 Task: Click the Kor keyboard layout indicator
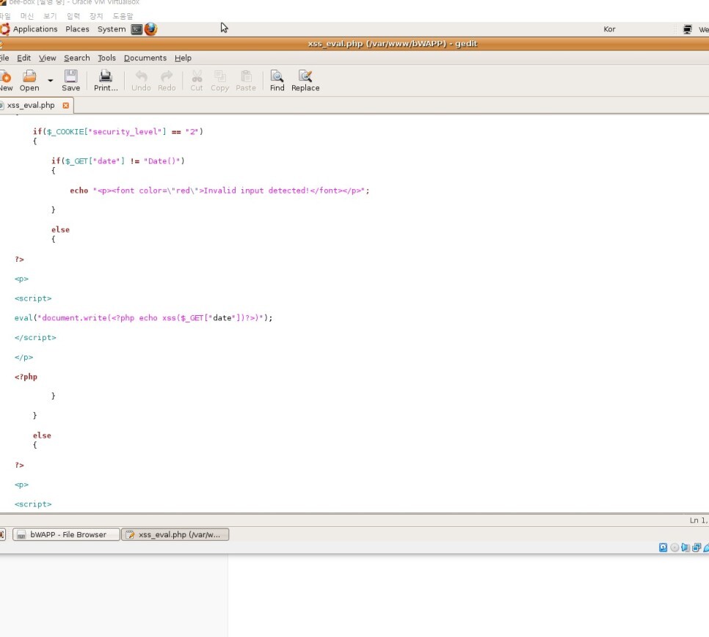tap(609, 29)
